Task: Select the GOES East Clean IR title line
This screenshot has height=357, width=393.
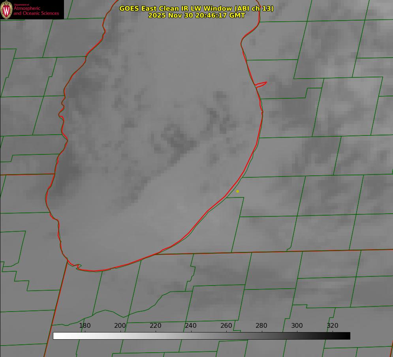Action: pyautogui.click(x=196, y=8)
